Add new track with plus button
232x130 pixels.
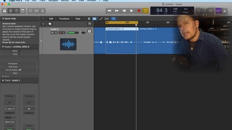coord(43,24)
